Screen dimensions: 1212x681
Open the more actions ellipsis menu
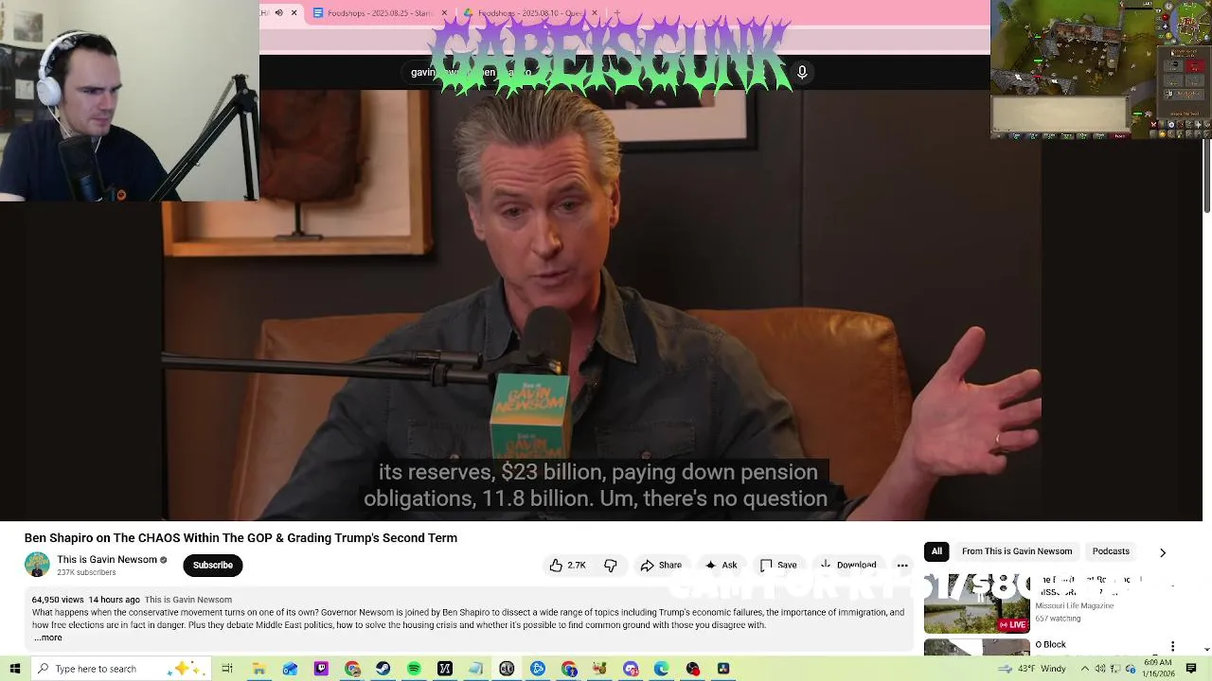tap(902, 565)
